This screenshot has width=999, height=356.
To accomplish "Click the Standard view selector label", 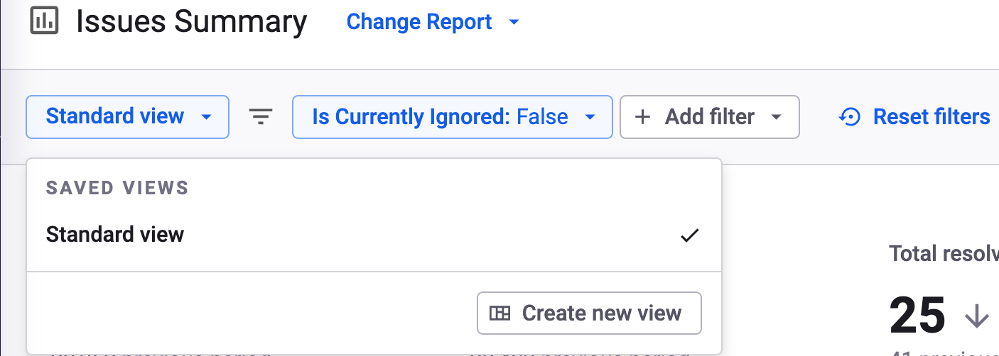I will coord(115,116).
